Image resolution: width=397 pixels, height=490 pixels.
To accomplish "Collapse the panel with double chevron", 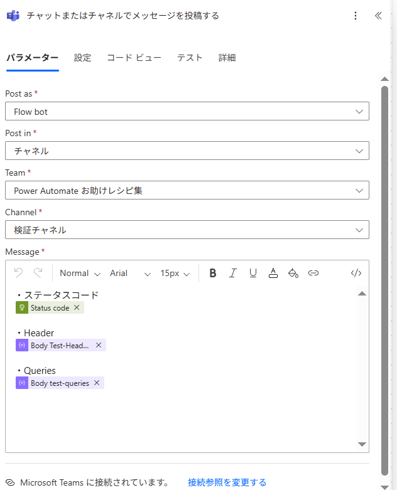I will pyautogui.click(x=378, y=16).
